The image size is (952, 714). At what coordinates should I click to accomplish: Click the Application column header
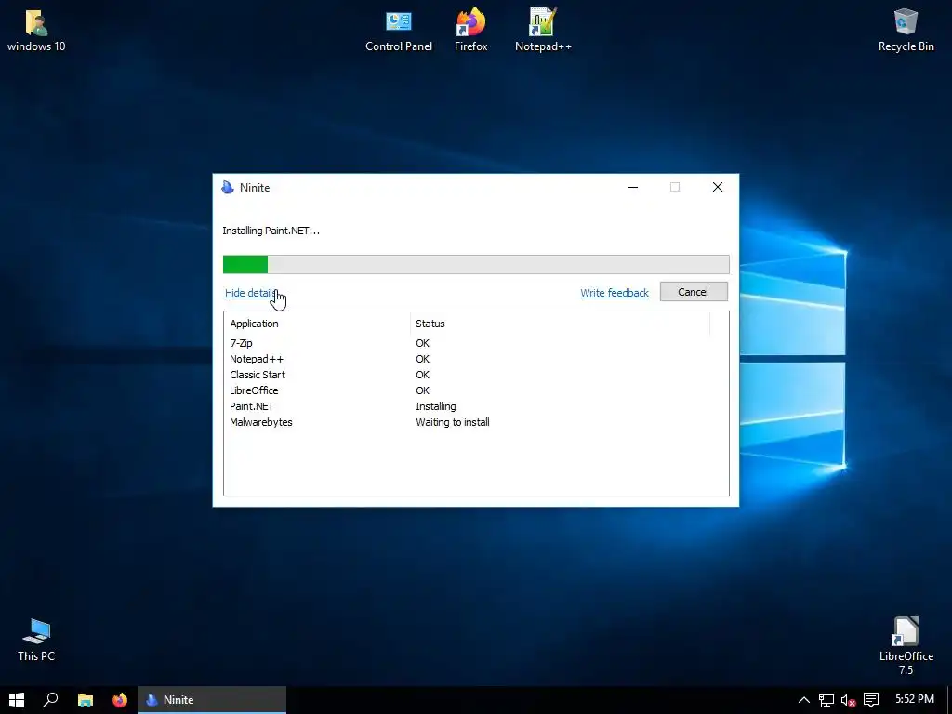[x=317, y=324]
